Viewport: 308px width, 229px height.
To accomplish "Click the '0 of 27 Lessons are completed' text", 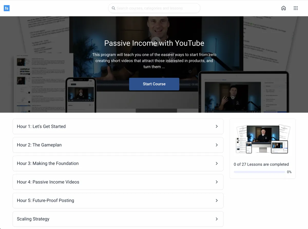I will [261, 164].
